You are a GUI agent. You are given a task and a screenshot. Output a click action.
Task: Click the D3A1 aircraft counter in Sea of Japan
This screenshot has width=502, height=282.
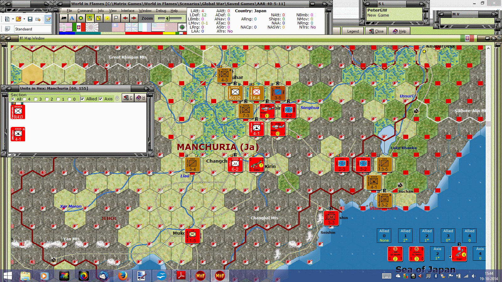click(x=459, y=254)
